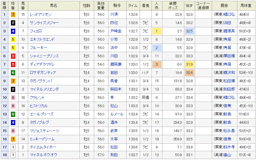Open horse link マイネルホウオウ
The height and width of the screenshot is (161, 256).
[x=43, y=155]
